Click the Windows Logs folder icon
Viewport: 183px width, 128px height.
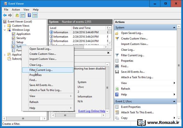click(x=9, y=30)
